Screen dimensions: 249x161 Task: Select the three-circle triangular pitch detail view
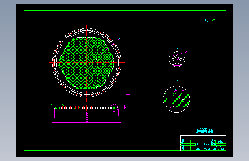tap(177, 59)
